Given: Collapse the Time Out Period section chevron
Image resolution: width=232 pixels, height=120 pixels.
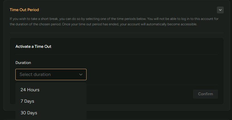Looking at the screenshot, I should 220,10.
